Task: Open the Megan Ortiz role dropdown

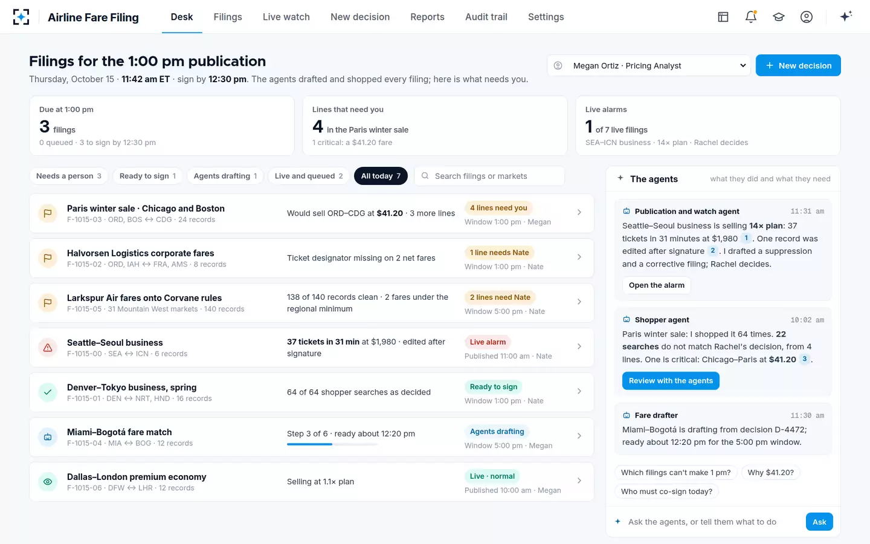Action: [649, 65]
